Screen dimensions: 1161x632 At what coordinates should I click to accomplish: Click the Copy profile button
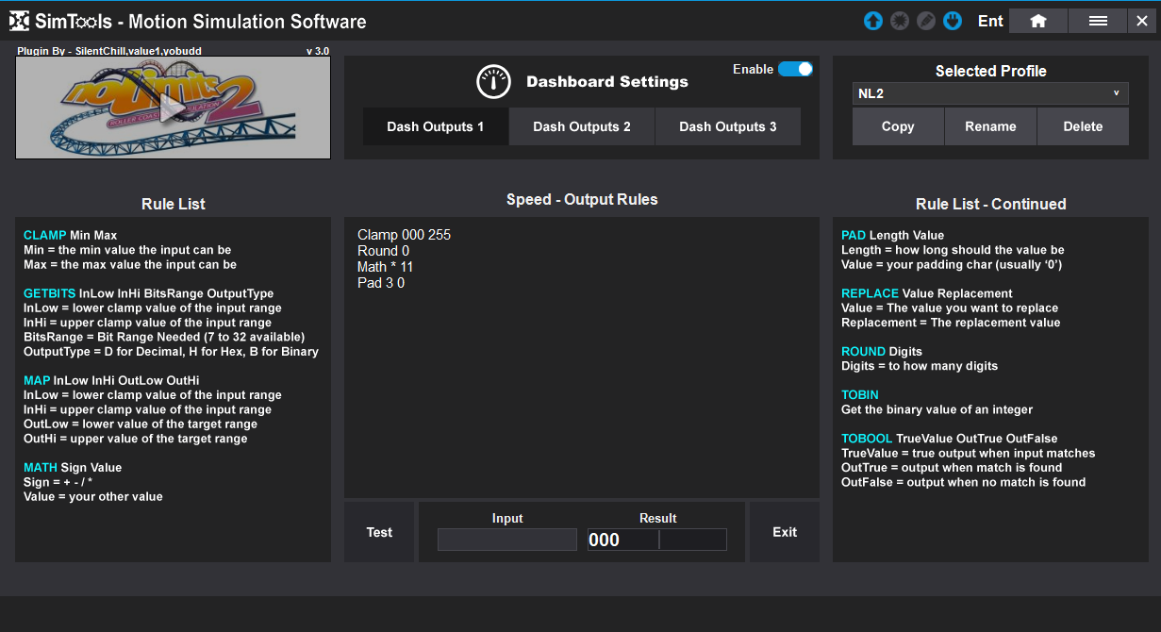[898, 126]
